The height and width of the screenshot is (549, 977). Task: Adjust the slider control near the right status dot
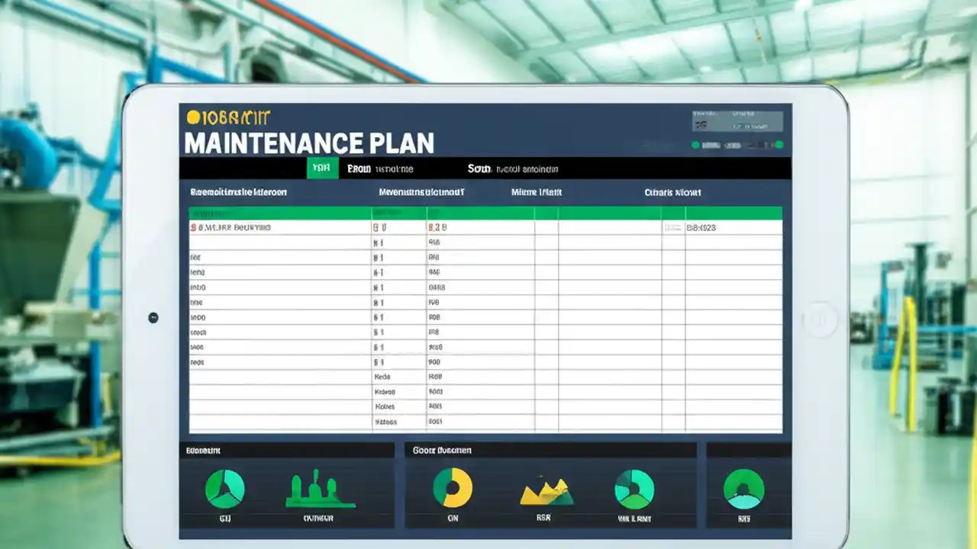754,145
